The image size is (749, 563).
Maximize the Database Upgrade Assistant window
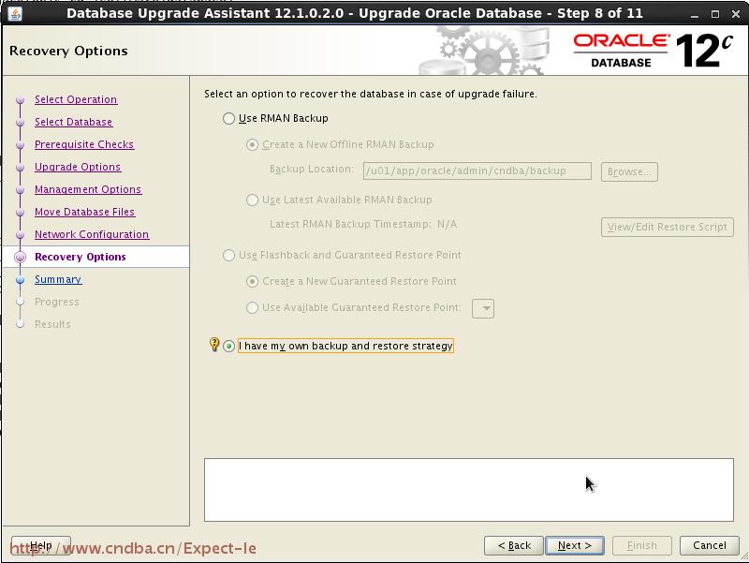tap(715, 14)
